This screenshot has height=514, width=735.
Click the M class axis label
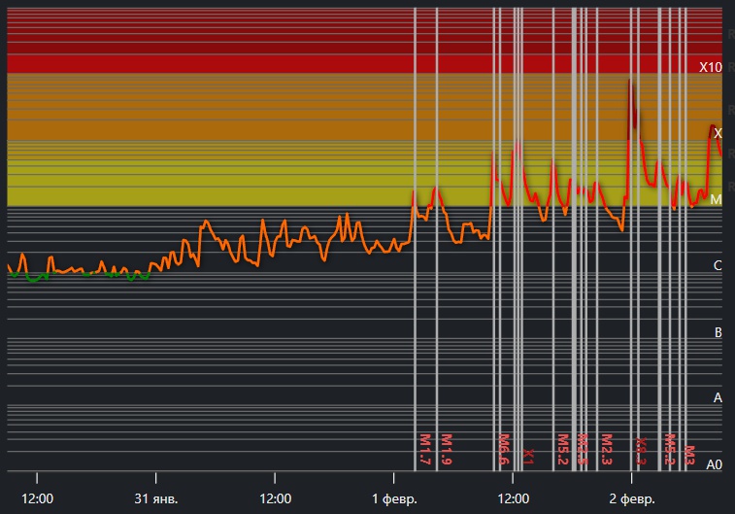click(x=717, y=199)
